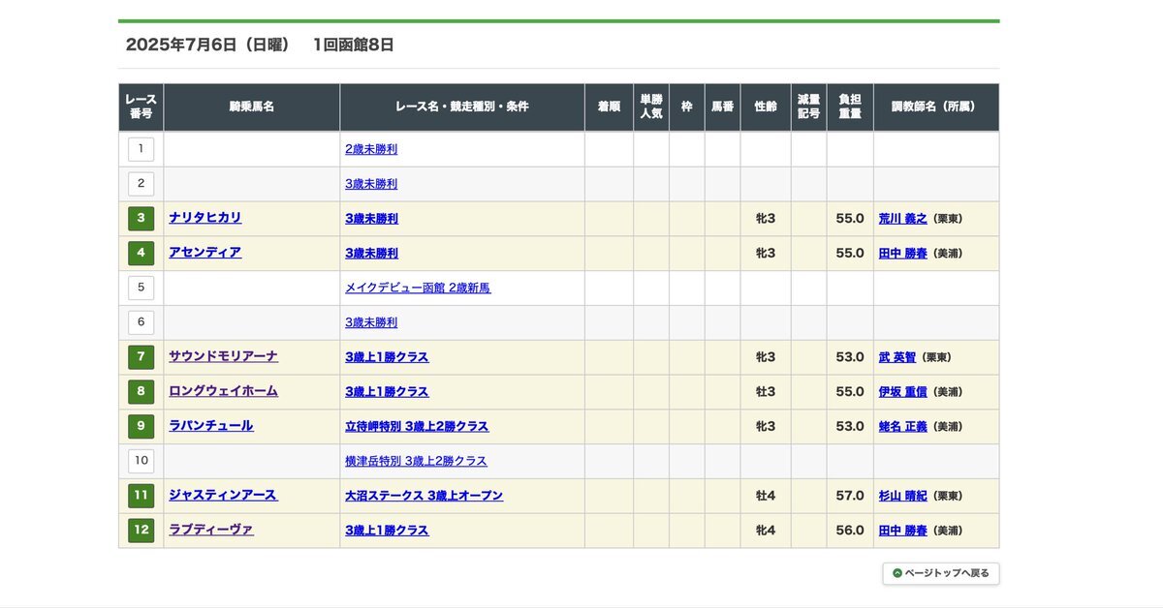This screenshot has width=1163, height=608.
Task: Click 牡3 cell in ロングウェイホーム row
Action: click(766, 392)
